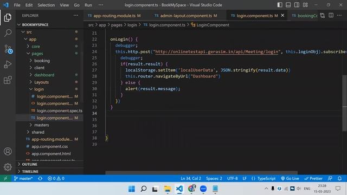Click Spaces: 2 indentation setting
This screenshot has height=195, width=347.
point(214,178)
